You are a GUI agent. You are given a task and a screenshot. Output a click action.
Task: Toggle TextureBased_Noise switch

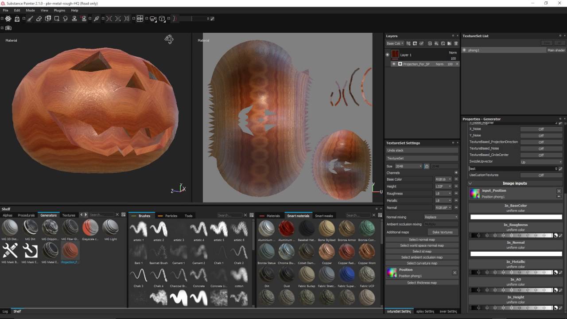(541, 148)
